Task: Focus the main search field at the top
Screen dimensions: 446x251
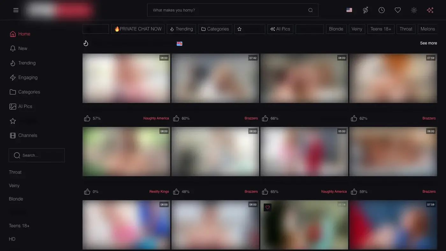Action: click(233, 10)
